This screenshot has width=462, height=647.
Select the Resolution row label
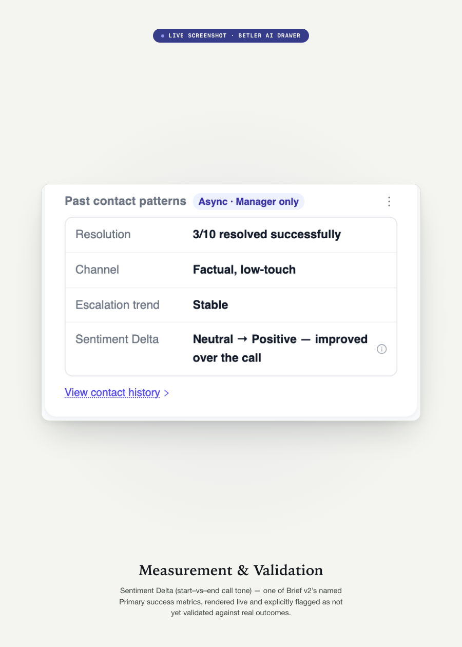[x=103, y=234]
